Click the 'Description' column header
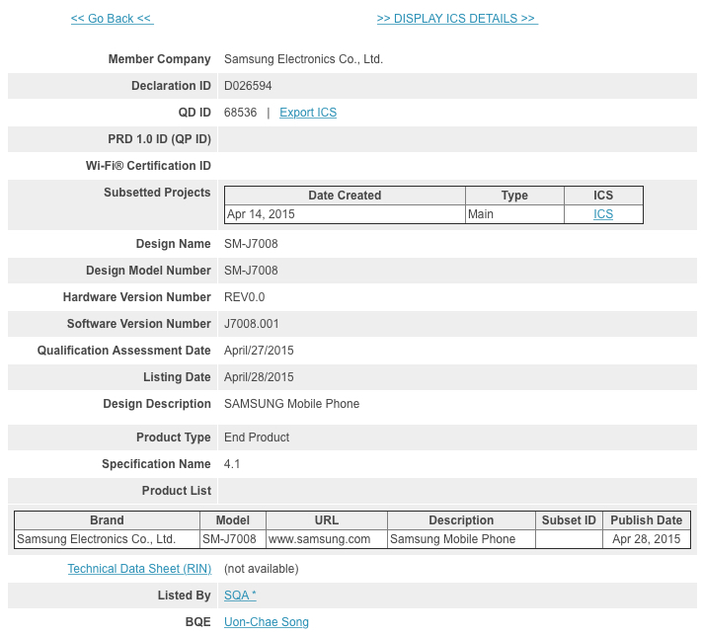The width and height of the screenshot is (701, 636). click(461, 520)
